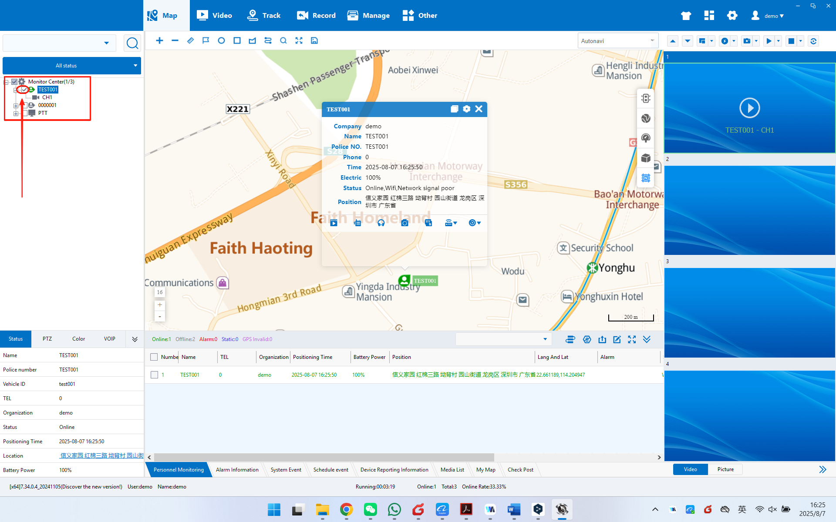
Task: Play TEST001 - CH1 video in pane 1
Action: [x=750, y=108]
